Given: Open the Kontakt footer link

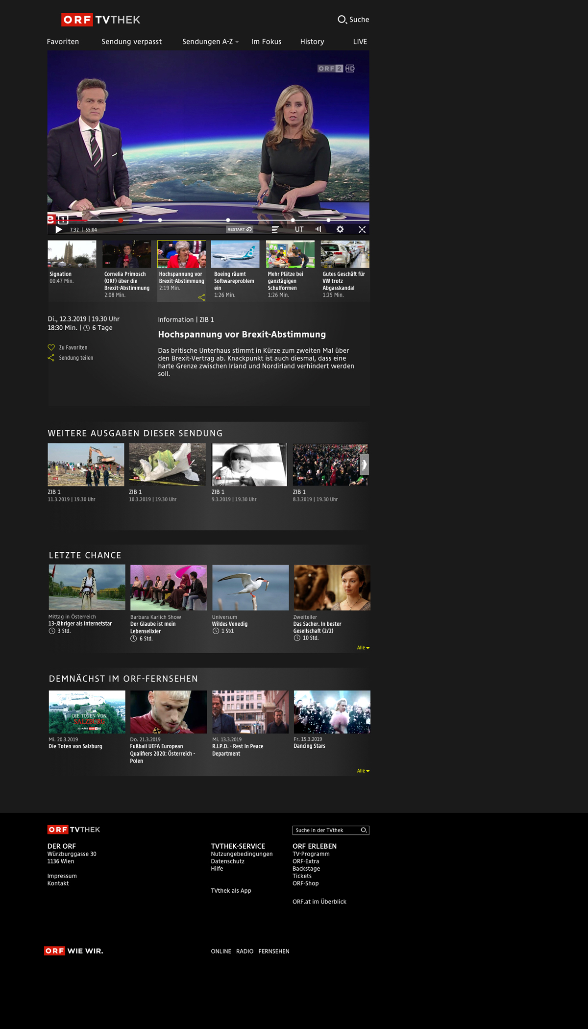Looking at the screenshot, I should [x=58, y=883].
